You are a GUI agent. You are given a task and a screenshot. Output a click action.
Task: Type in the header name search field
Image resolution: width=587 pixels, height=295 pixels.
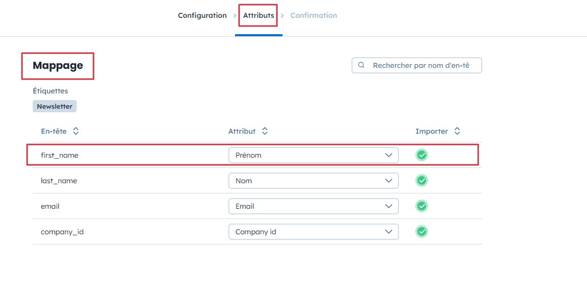(421, 65)
